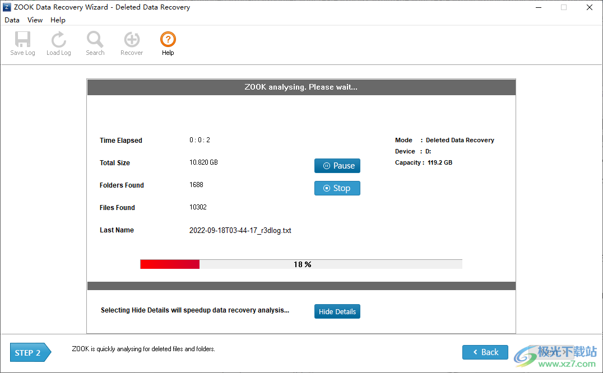Pause the data recovery analysis

337,166
